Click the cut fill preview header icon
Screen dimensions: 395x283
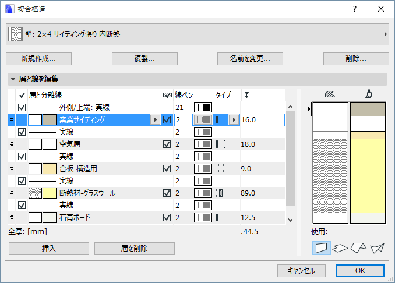(330, 94)
